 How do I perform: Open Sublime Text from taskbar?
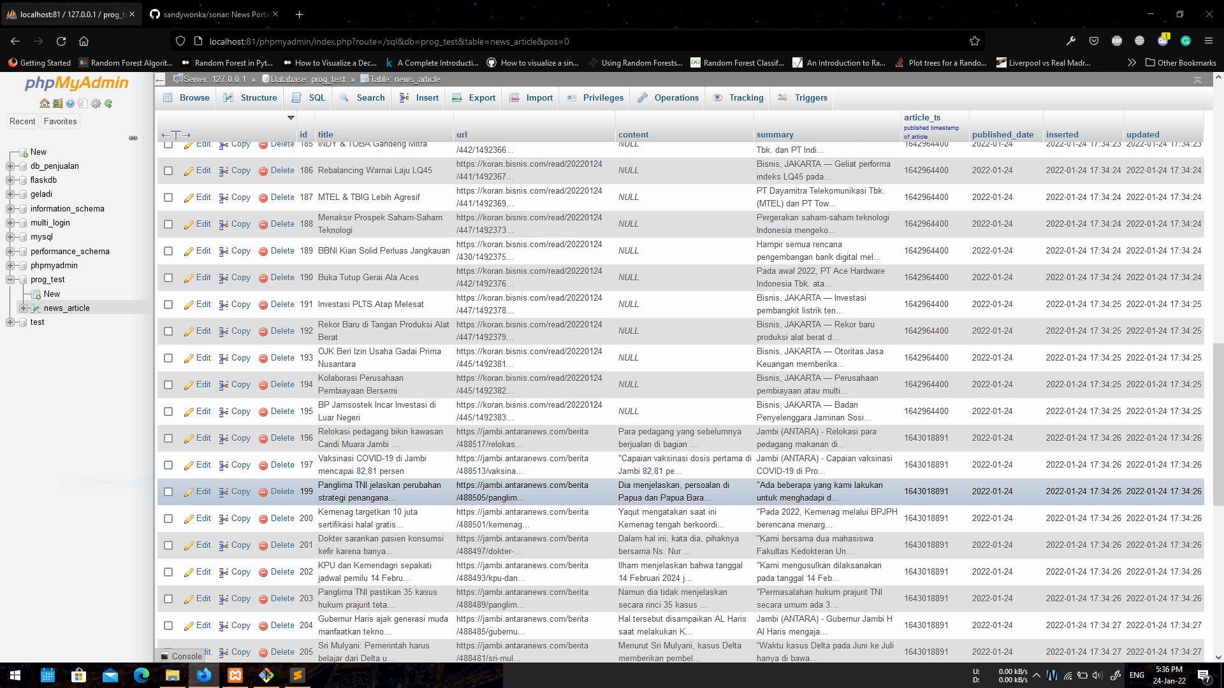coord(298,675)
